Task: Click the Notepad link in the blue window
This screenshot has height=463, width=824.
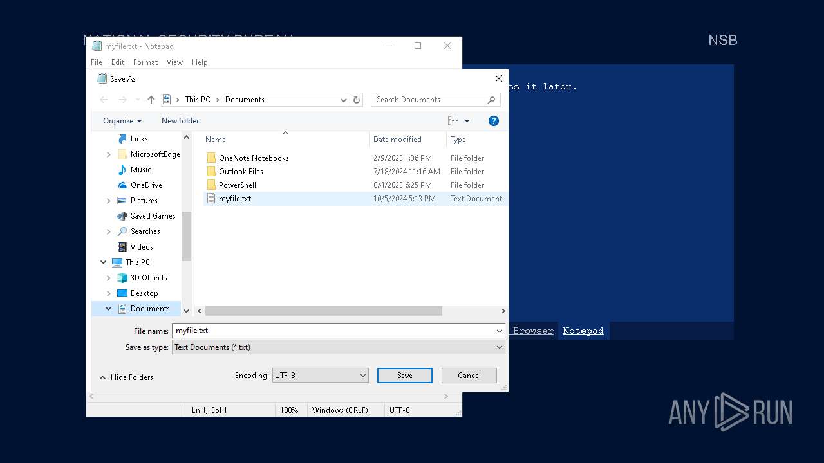Action: 583,331
